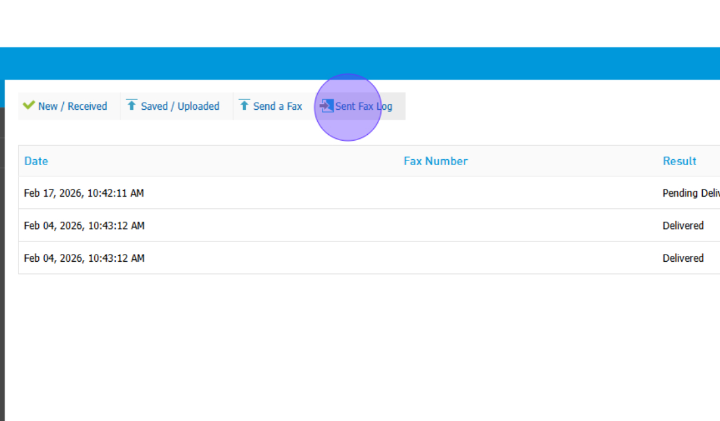Select the Feb 17, 2026 10:42:11 AM entry

click(x=84, y=193)
